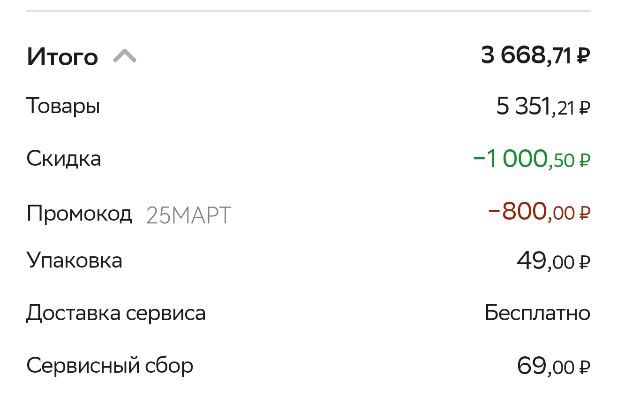Screen dimensions: 617x399
Task: Tap the Скидка label
Action: coord(64,159)
